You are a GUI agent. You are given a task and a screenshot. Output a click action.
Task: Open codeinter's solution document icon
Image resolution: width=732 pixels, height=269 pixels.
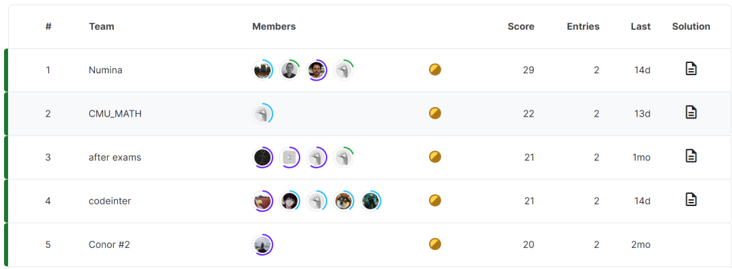click(x=691, y=200)
